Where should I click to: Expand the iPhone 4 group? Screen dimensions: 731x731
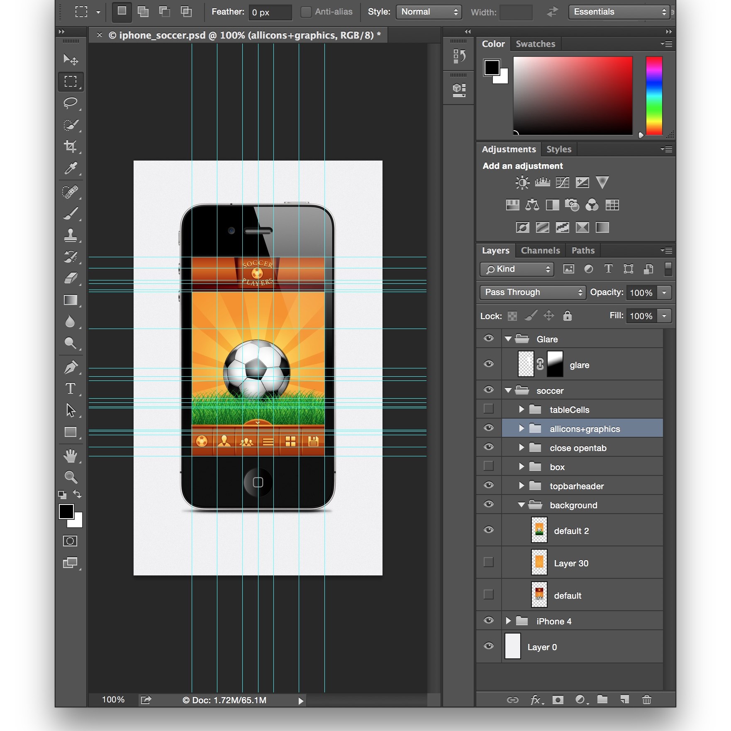coord(508,621)
